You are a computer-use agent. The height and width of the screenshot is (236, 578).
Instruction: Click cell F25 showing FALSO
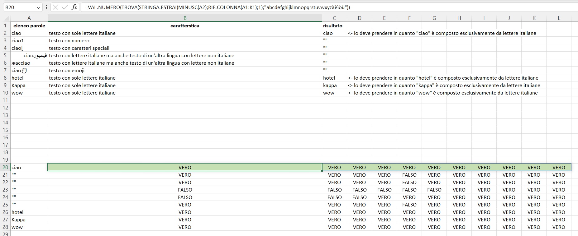(409, 205)
